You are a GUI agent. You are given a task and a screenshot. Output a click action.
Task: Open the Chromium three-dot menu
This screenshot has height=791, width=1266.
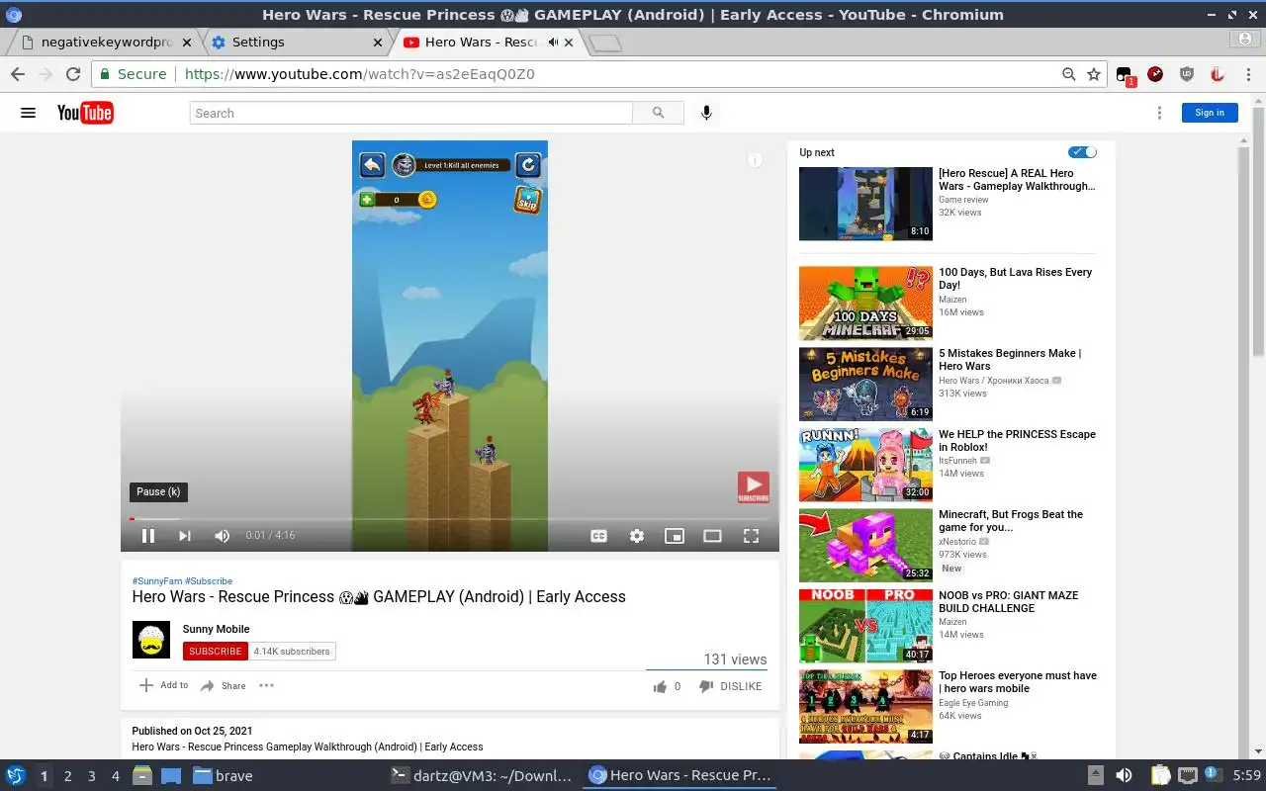point(1249,74)
